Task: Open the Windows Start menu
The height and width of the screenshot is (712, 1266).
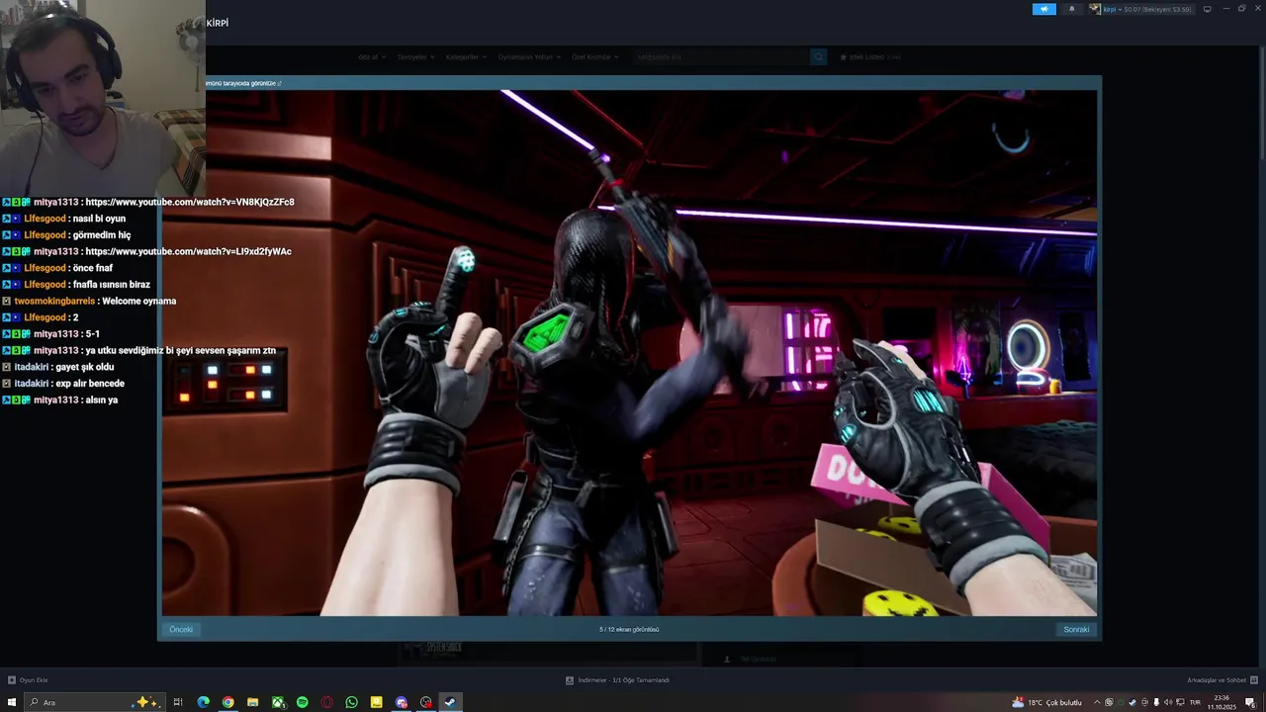Action: click(12, 702)
